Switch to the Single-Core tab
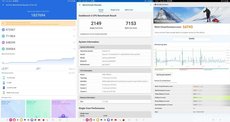The image size is (230, 122). tap(115, 10)
